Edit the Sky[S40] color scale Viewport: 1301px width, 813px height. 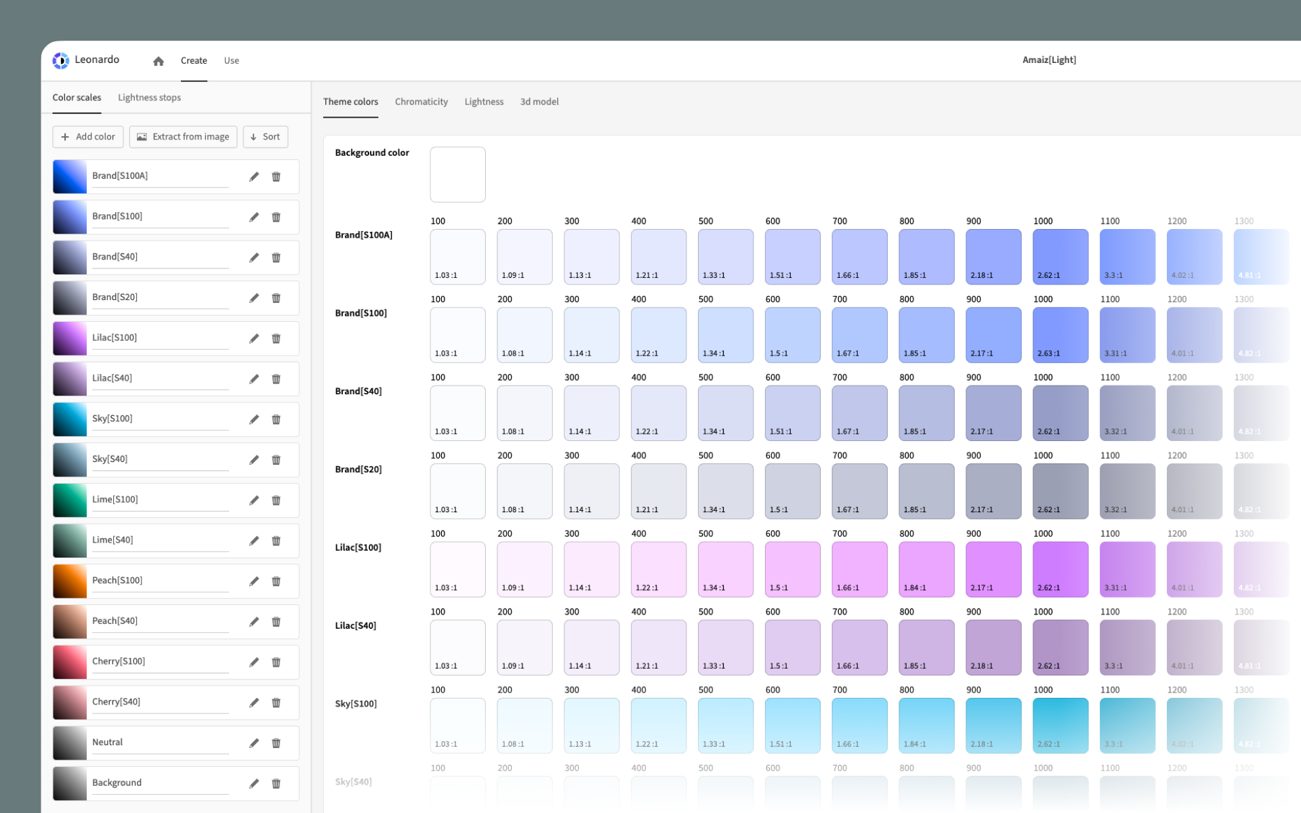[x=254, y=460]
